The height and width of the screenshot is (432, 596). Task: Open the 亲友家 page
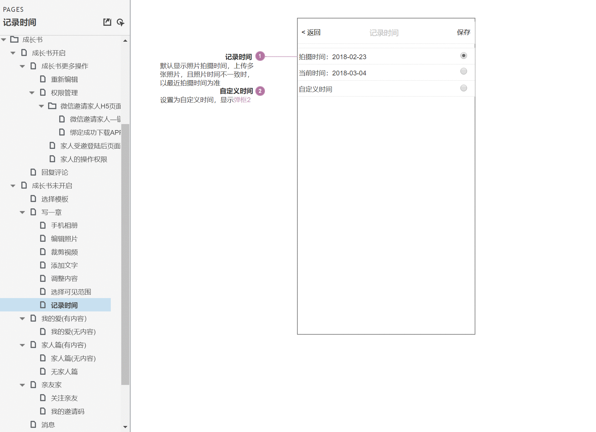coord(51,385)
